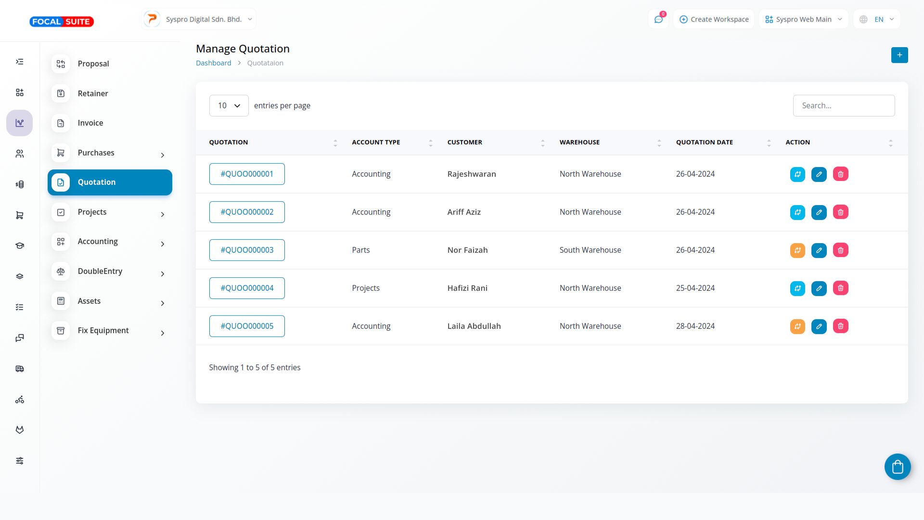Click the delivery truck icon in the left rail

click(x=20, y=369)
